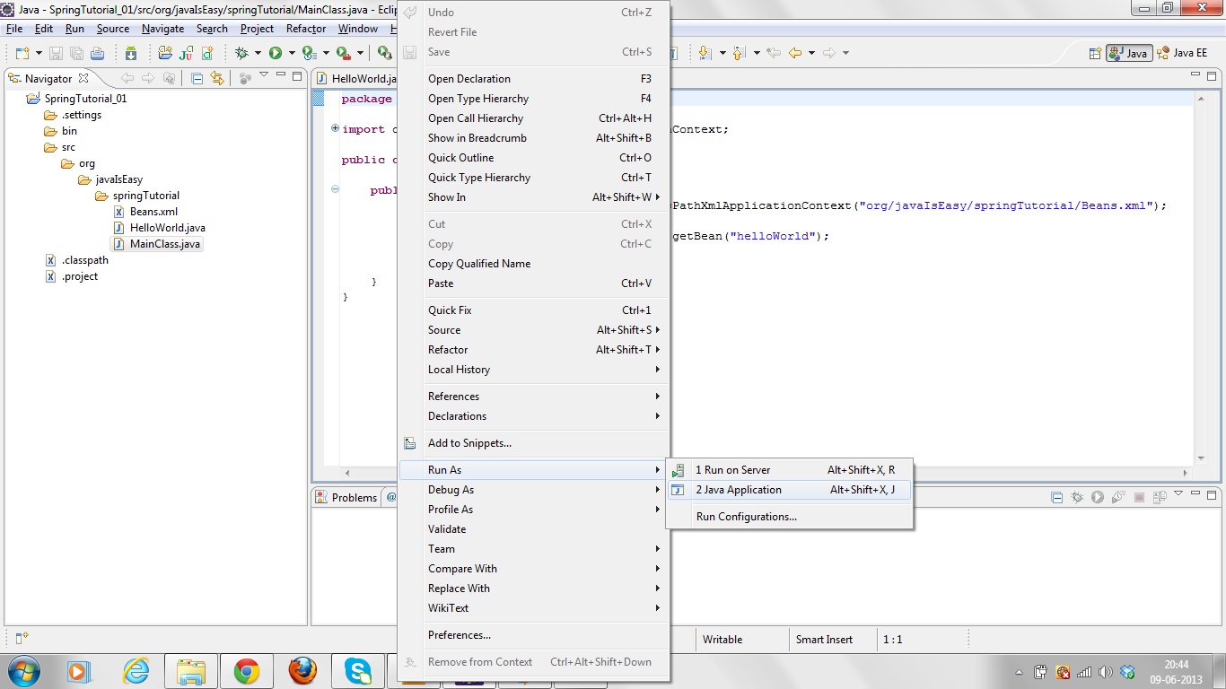
Task: Click the green Run toolbar icon
Action: pyautogui.click(x=276, y=53)
